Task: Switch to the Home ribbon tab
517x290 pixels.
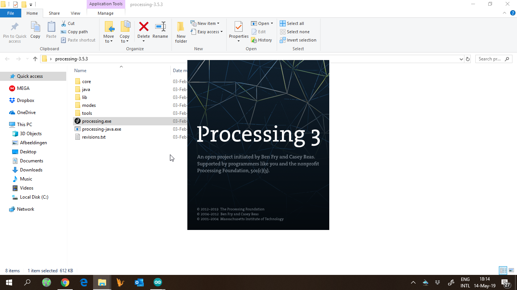Action: point(32,13)
